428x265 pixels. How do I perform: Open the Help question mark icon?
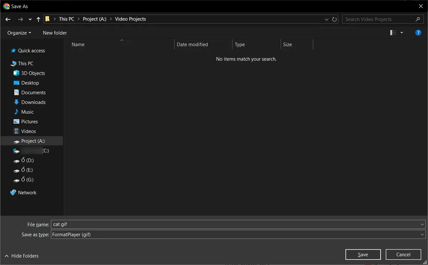tap(418, 32)
